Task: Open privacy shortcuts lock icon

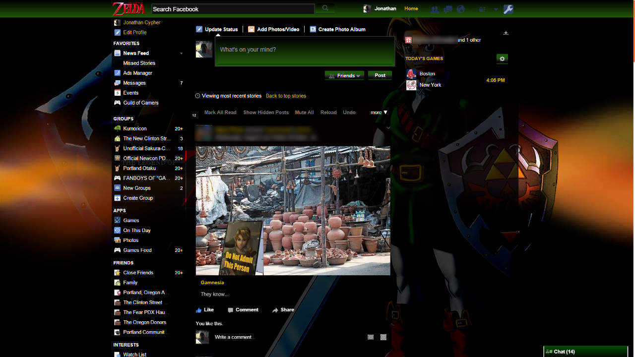Action: (x=482, y=9)
